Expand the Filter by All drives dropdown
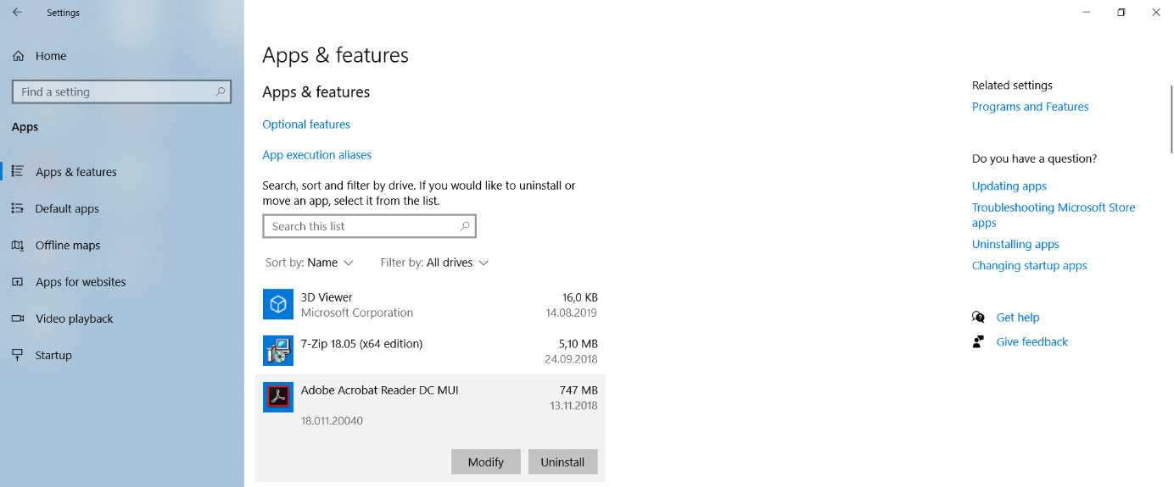Image resolution: width=1174 pixels, height=487 pixels. [435, 263]
